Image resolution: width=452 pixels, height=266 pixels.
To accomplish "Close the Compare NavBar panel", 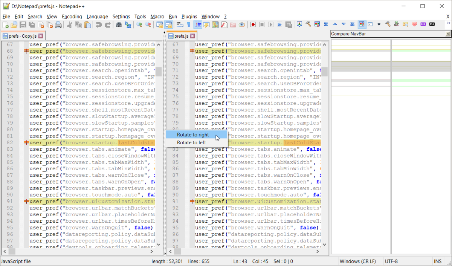I will click(448, 34).
